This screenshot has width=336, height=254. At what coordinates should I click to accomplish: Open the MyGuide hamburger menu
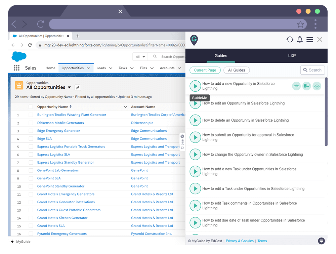click(310, 39)
